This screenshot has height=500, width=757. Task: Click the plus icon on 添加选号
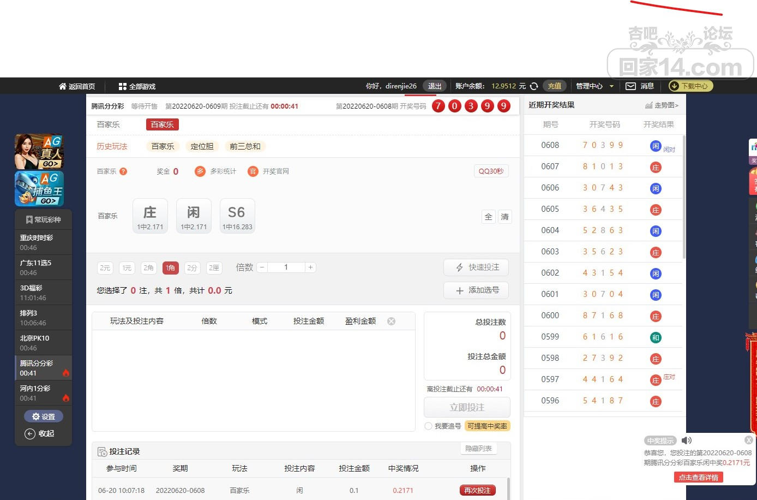tap(460, 291)
